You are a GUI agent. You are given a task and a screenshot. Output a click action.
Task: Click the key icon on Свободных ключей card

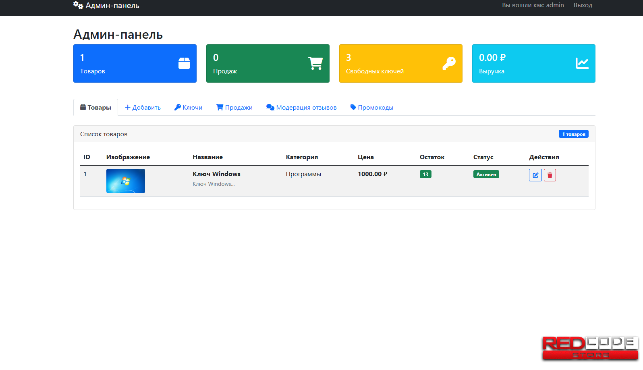(449, 63)
